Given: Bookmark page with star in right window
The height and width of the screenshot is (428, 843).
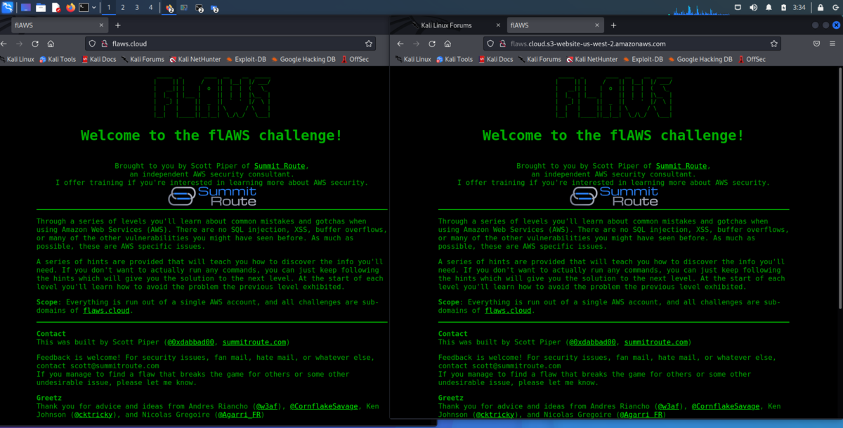Looking at the screenshot, I should (773, 44).
